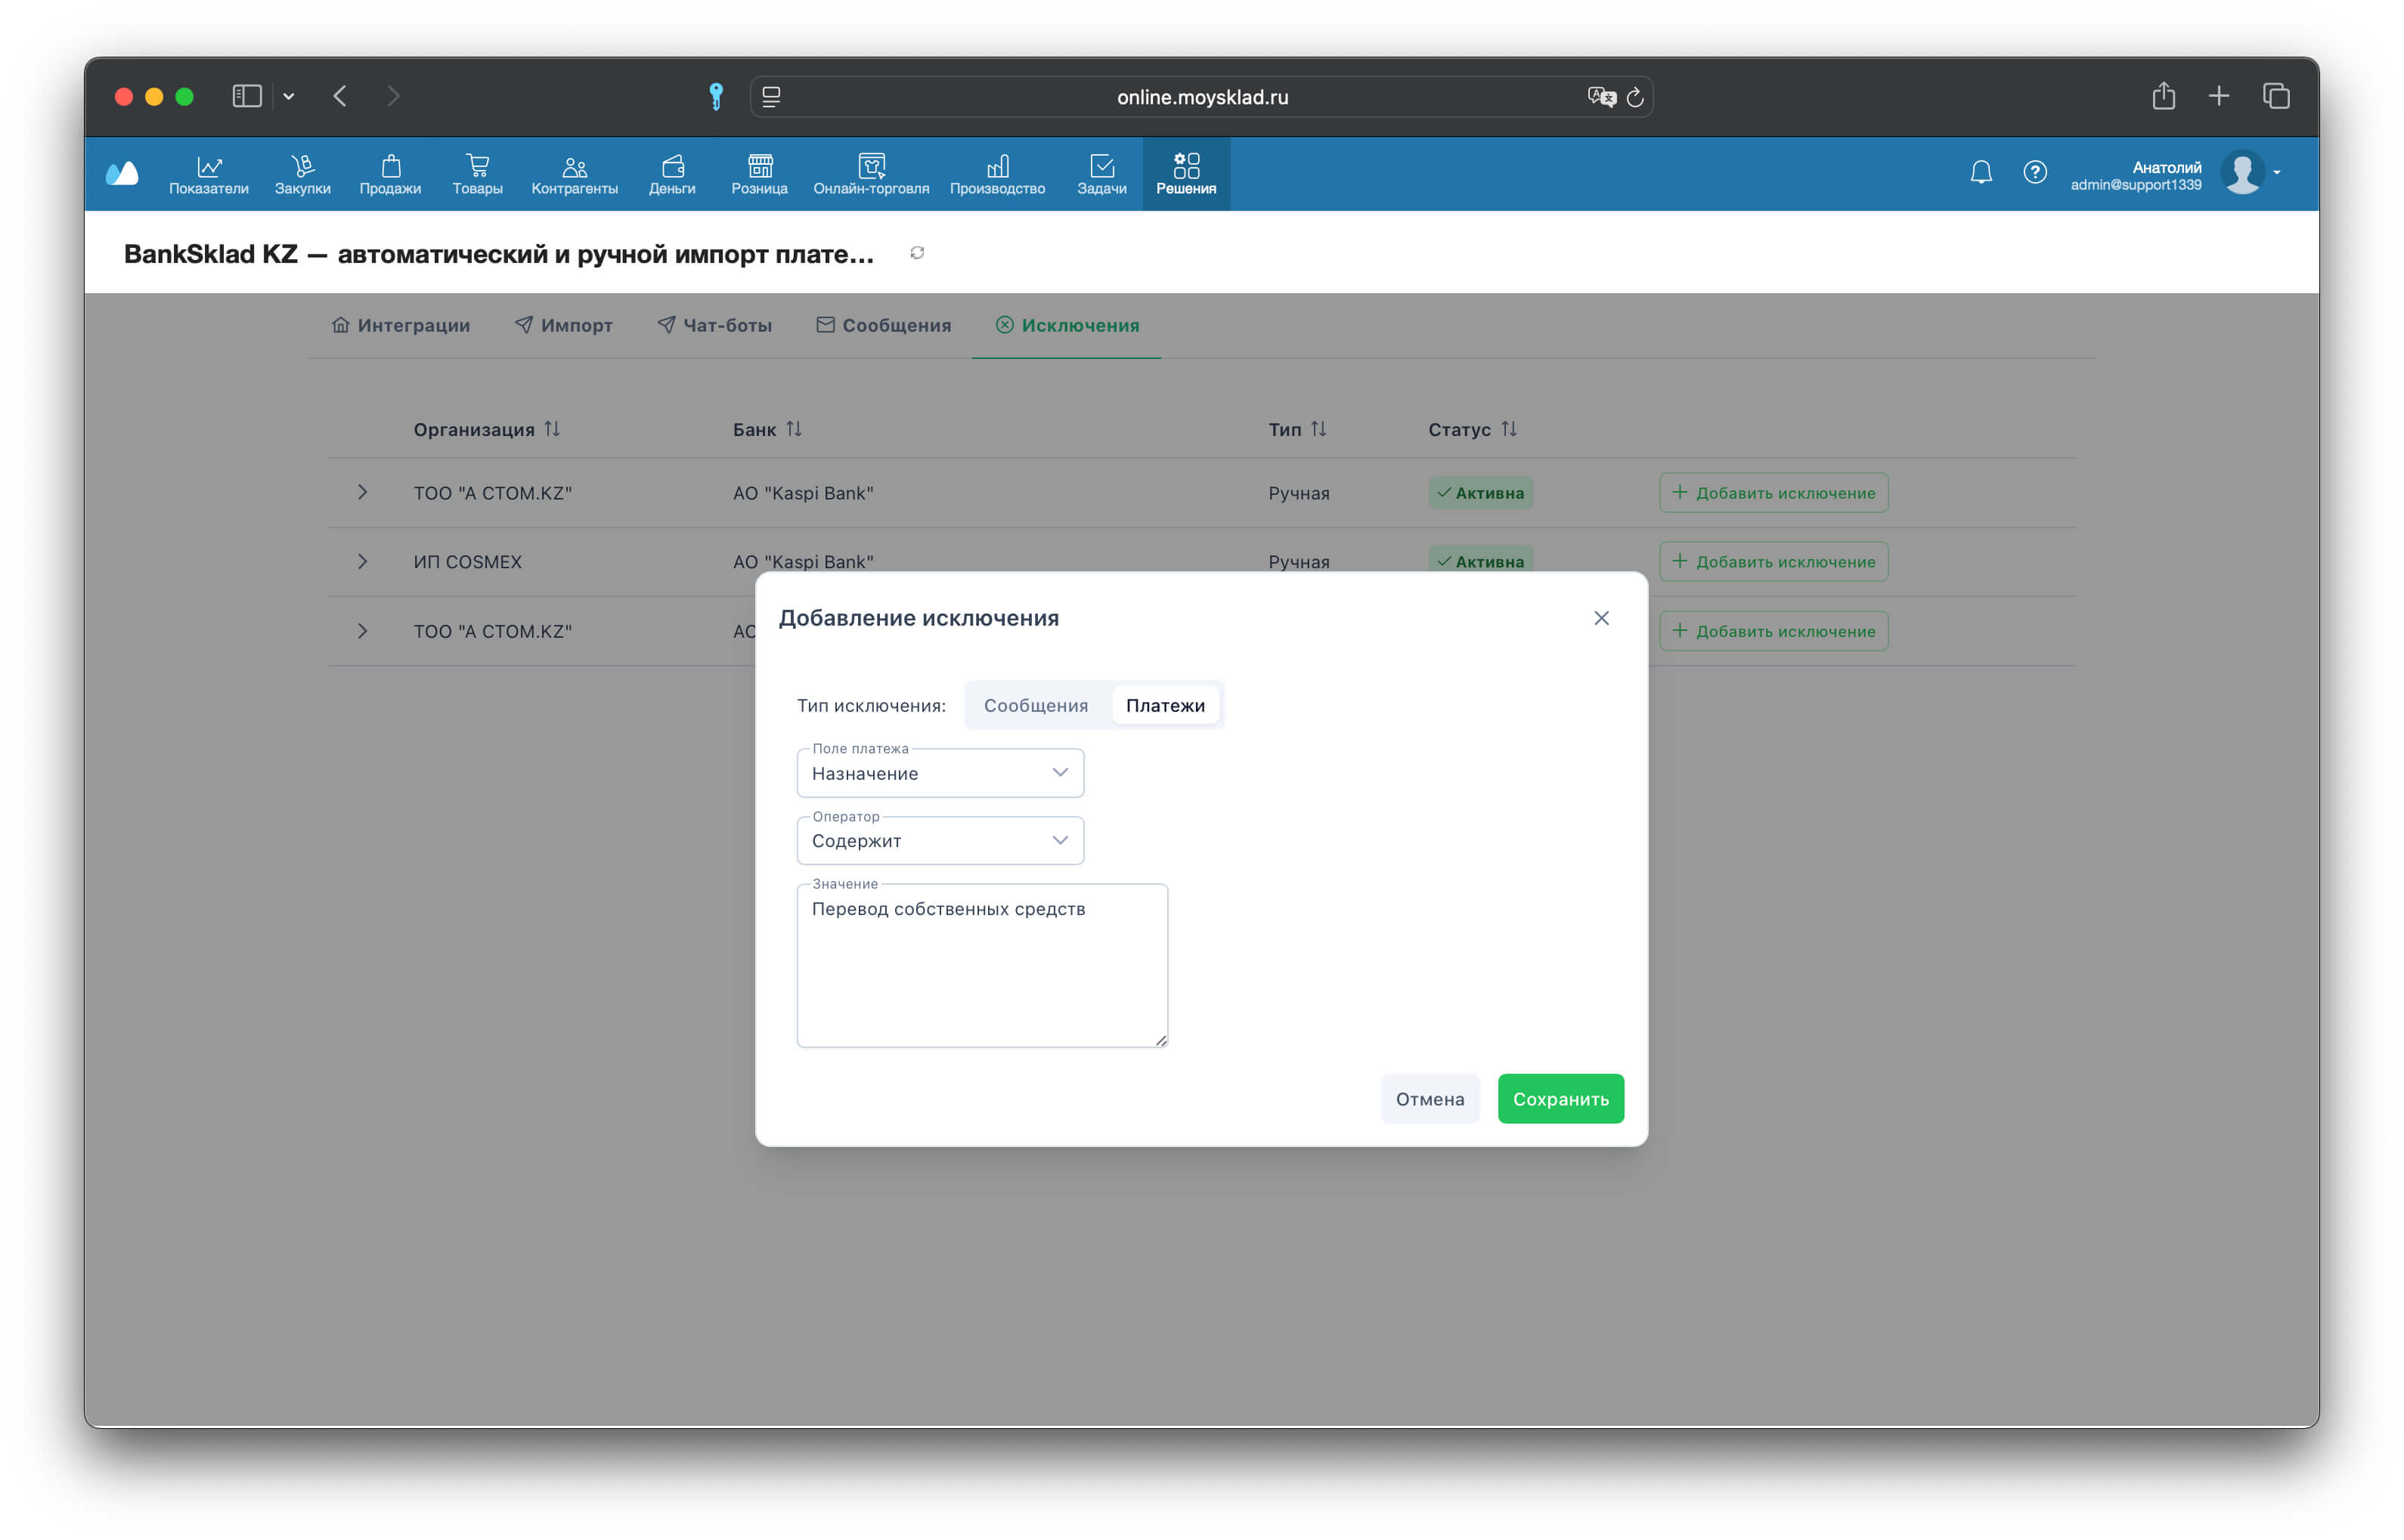Reload the page in the address bar
The height and width of the screenshot is (1540, 2404).
point(1634,97)
